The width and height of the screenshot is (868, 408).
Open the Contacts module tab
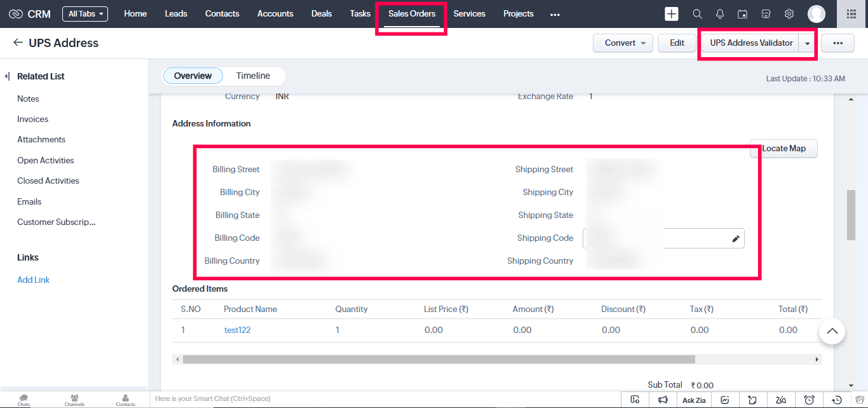pyautogui.click(x=222, y=14)
